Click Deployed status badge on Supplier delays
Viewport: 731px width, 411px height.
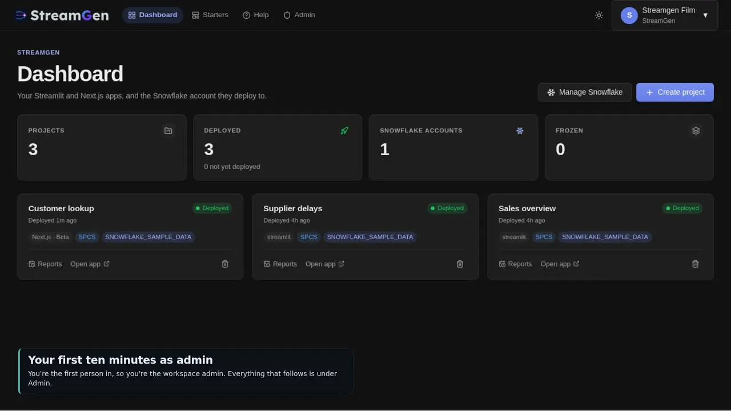click(447, 208)
